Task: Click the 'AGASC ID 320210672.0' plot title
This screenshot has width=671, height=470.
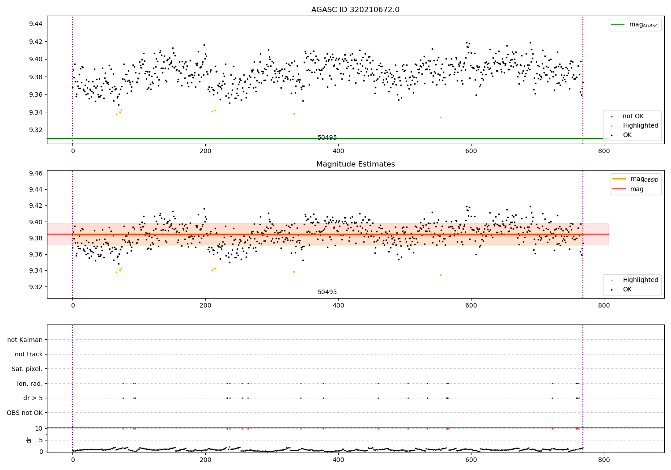Action: pyautogui.click(x=355, y=10)
